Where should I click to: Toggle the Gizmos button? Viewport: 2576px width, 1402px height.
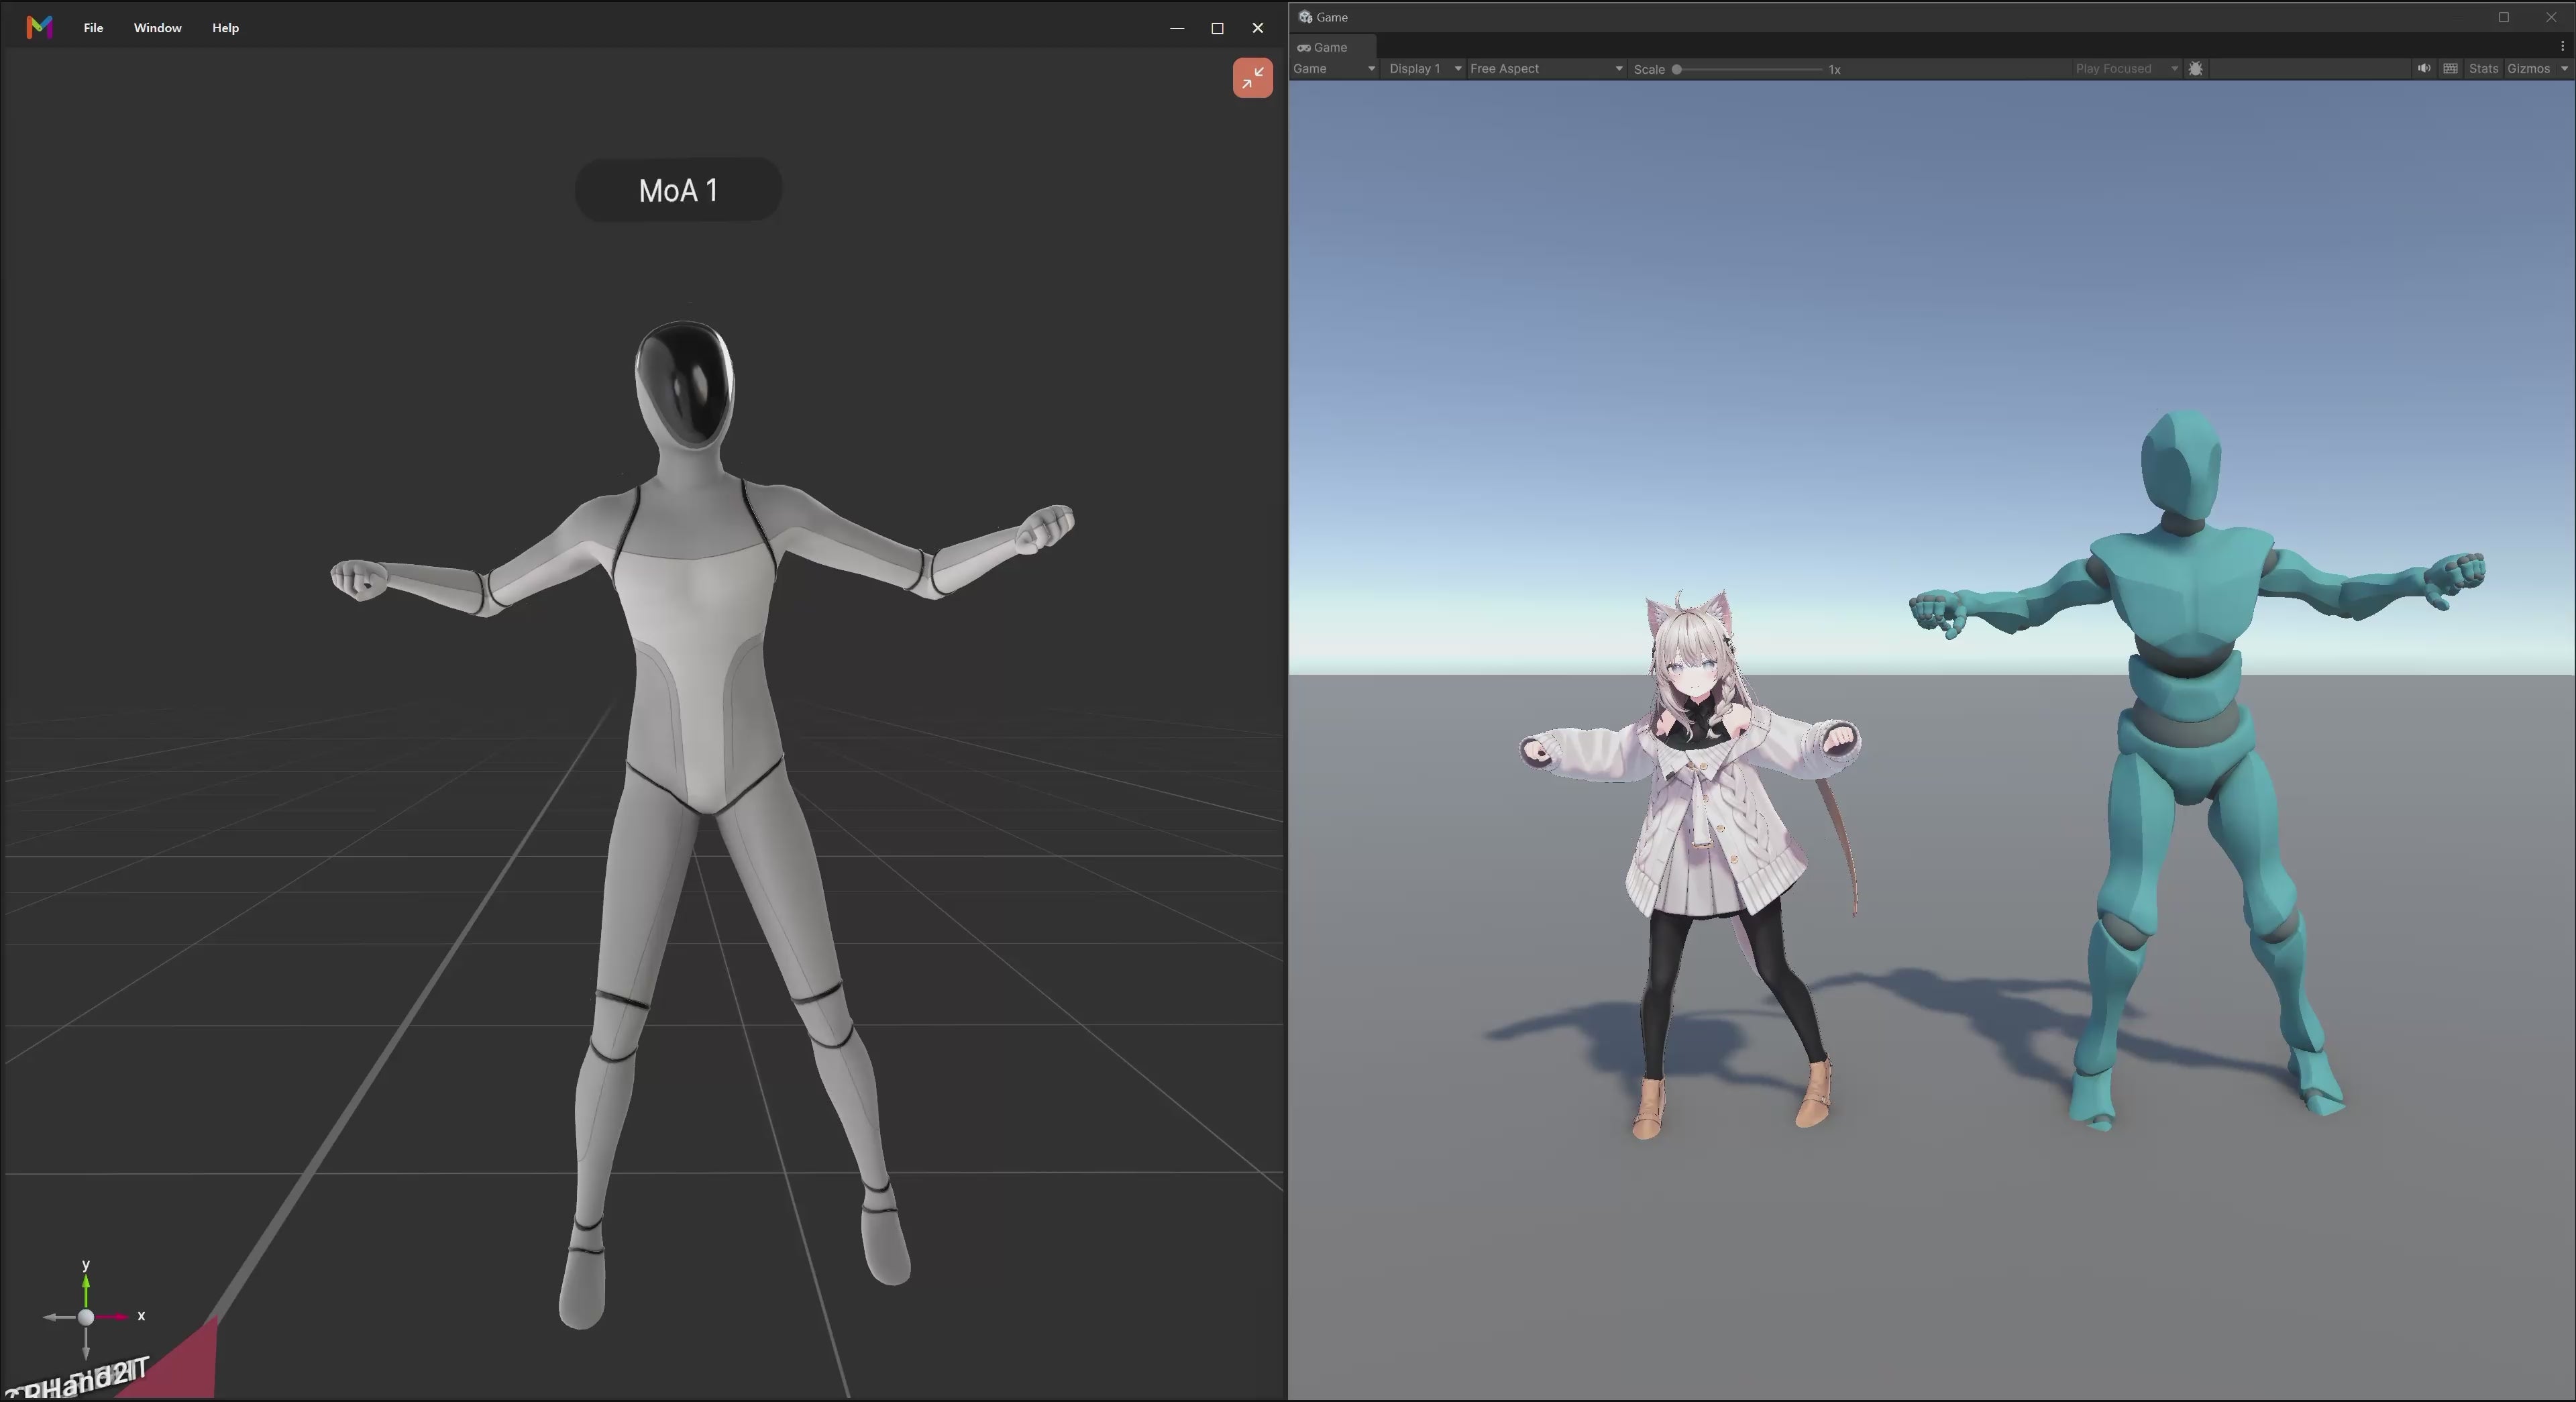point(2528,69)
